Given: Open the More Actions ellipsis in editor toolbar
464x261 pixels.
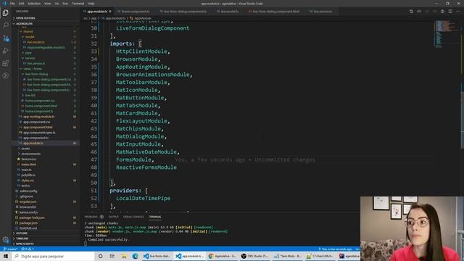Looking at the screenshot, I should point(458,12).
